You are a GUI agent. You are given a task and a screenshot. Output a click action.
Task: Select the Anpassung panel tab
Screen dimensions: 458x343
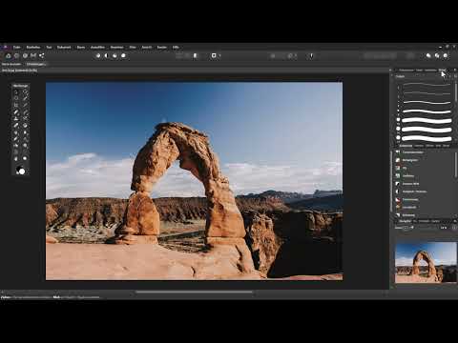pos(406,146)
